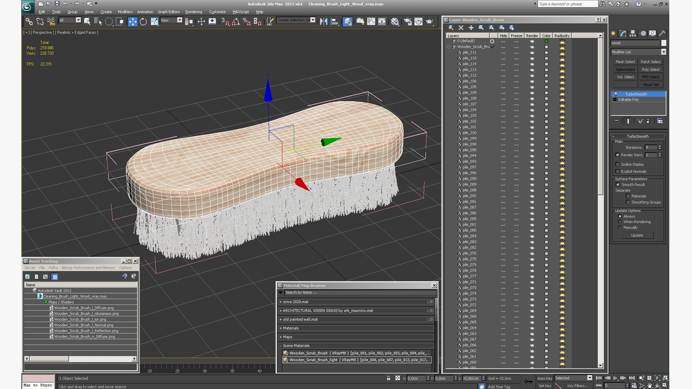Image resolution: width=692 pixels, height=389 pixels.
Task: Open the Curve Editor icon
Action: click(371, 22)
